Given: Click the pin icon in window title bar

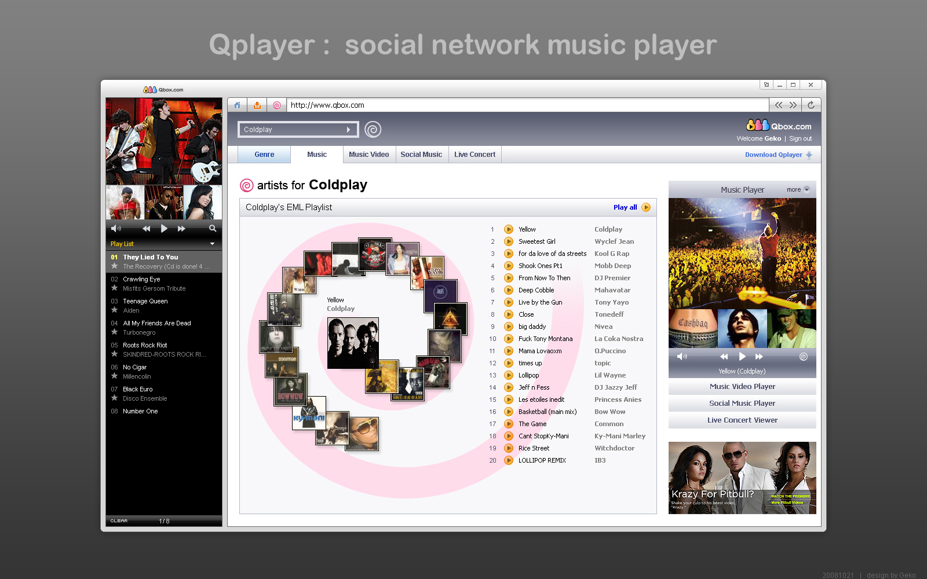Looking at the screenshot, I should (x=767, y=85).
